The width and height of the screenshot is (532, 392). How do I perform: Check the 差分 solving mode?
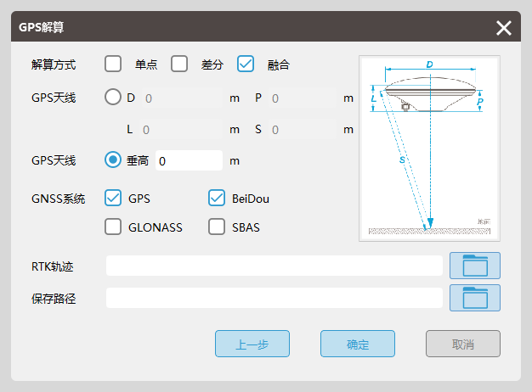coord(179,64)
